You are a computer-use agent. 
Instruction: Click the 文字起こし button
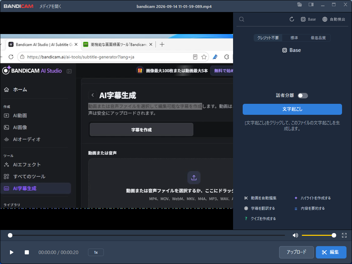tap(292, 109)
